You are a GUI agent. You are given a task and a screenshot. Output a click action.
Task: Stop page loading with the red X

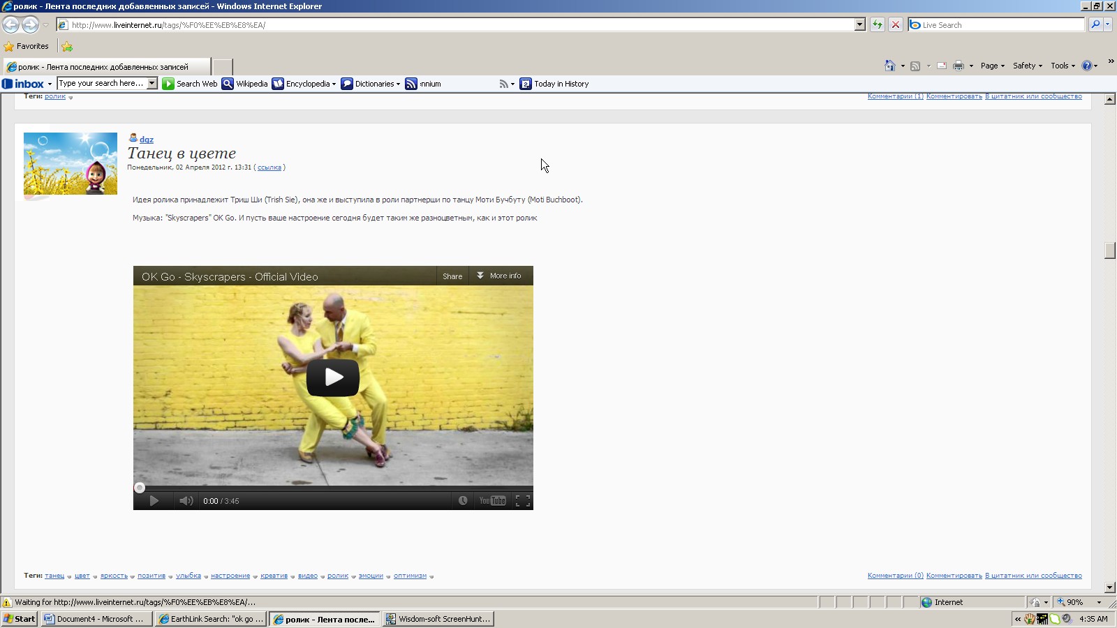coord(896,24)
